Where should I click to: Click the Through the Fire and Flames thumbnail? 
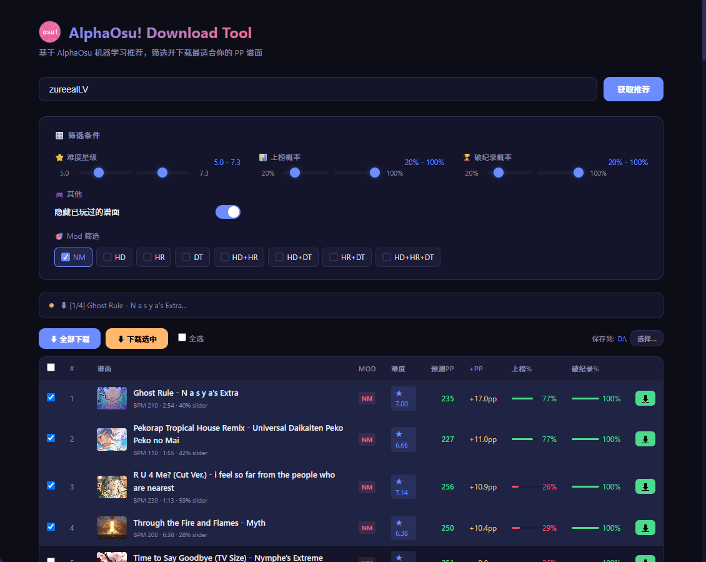(x=112, y=528)
